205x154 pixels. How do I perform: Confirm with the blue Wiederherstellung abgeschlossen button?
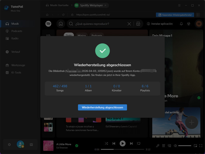tap(102, 108)
